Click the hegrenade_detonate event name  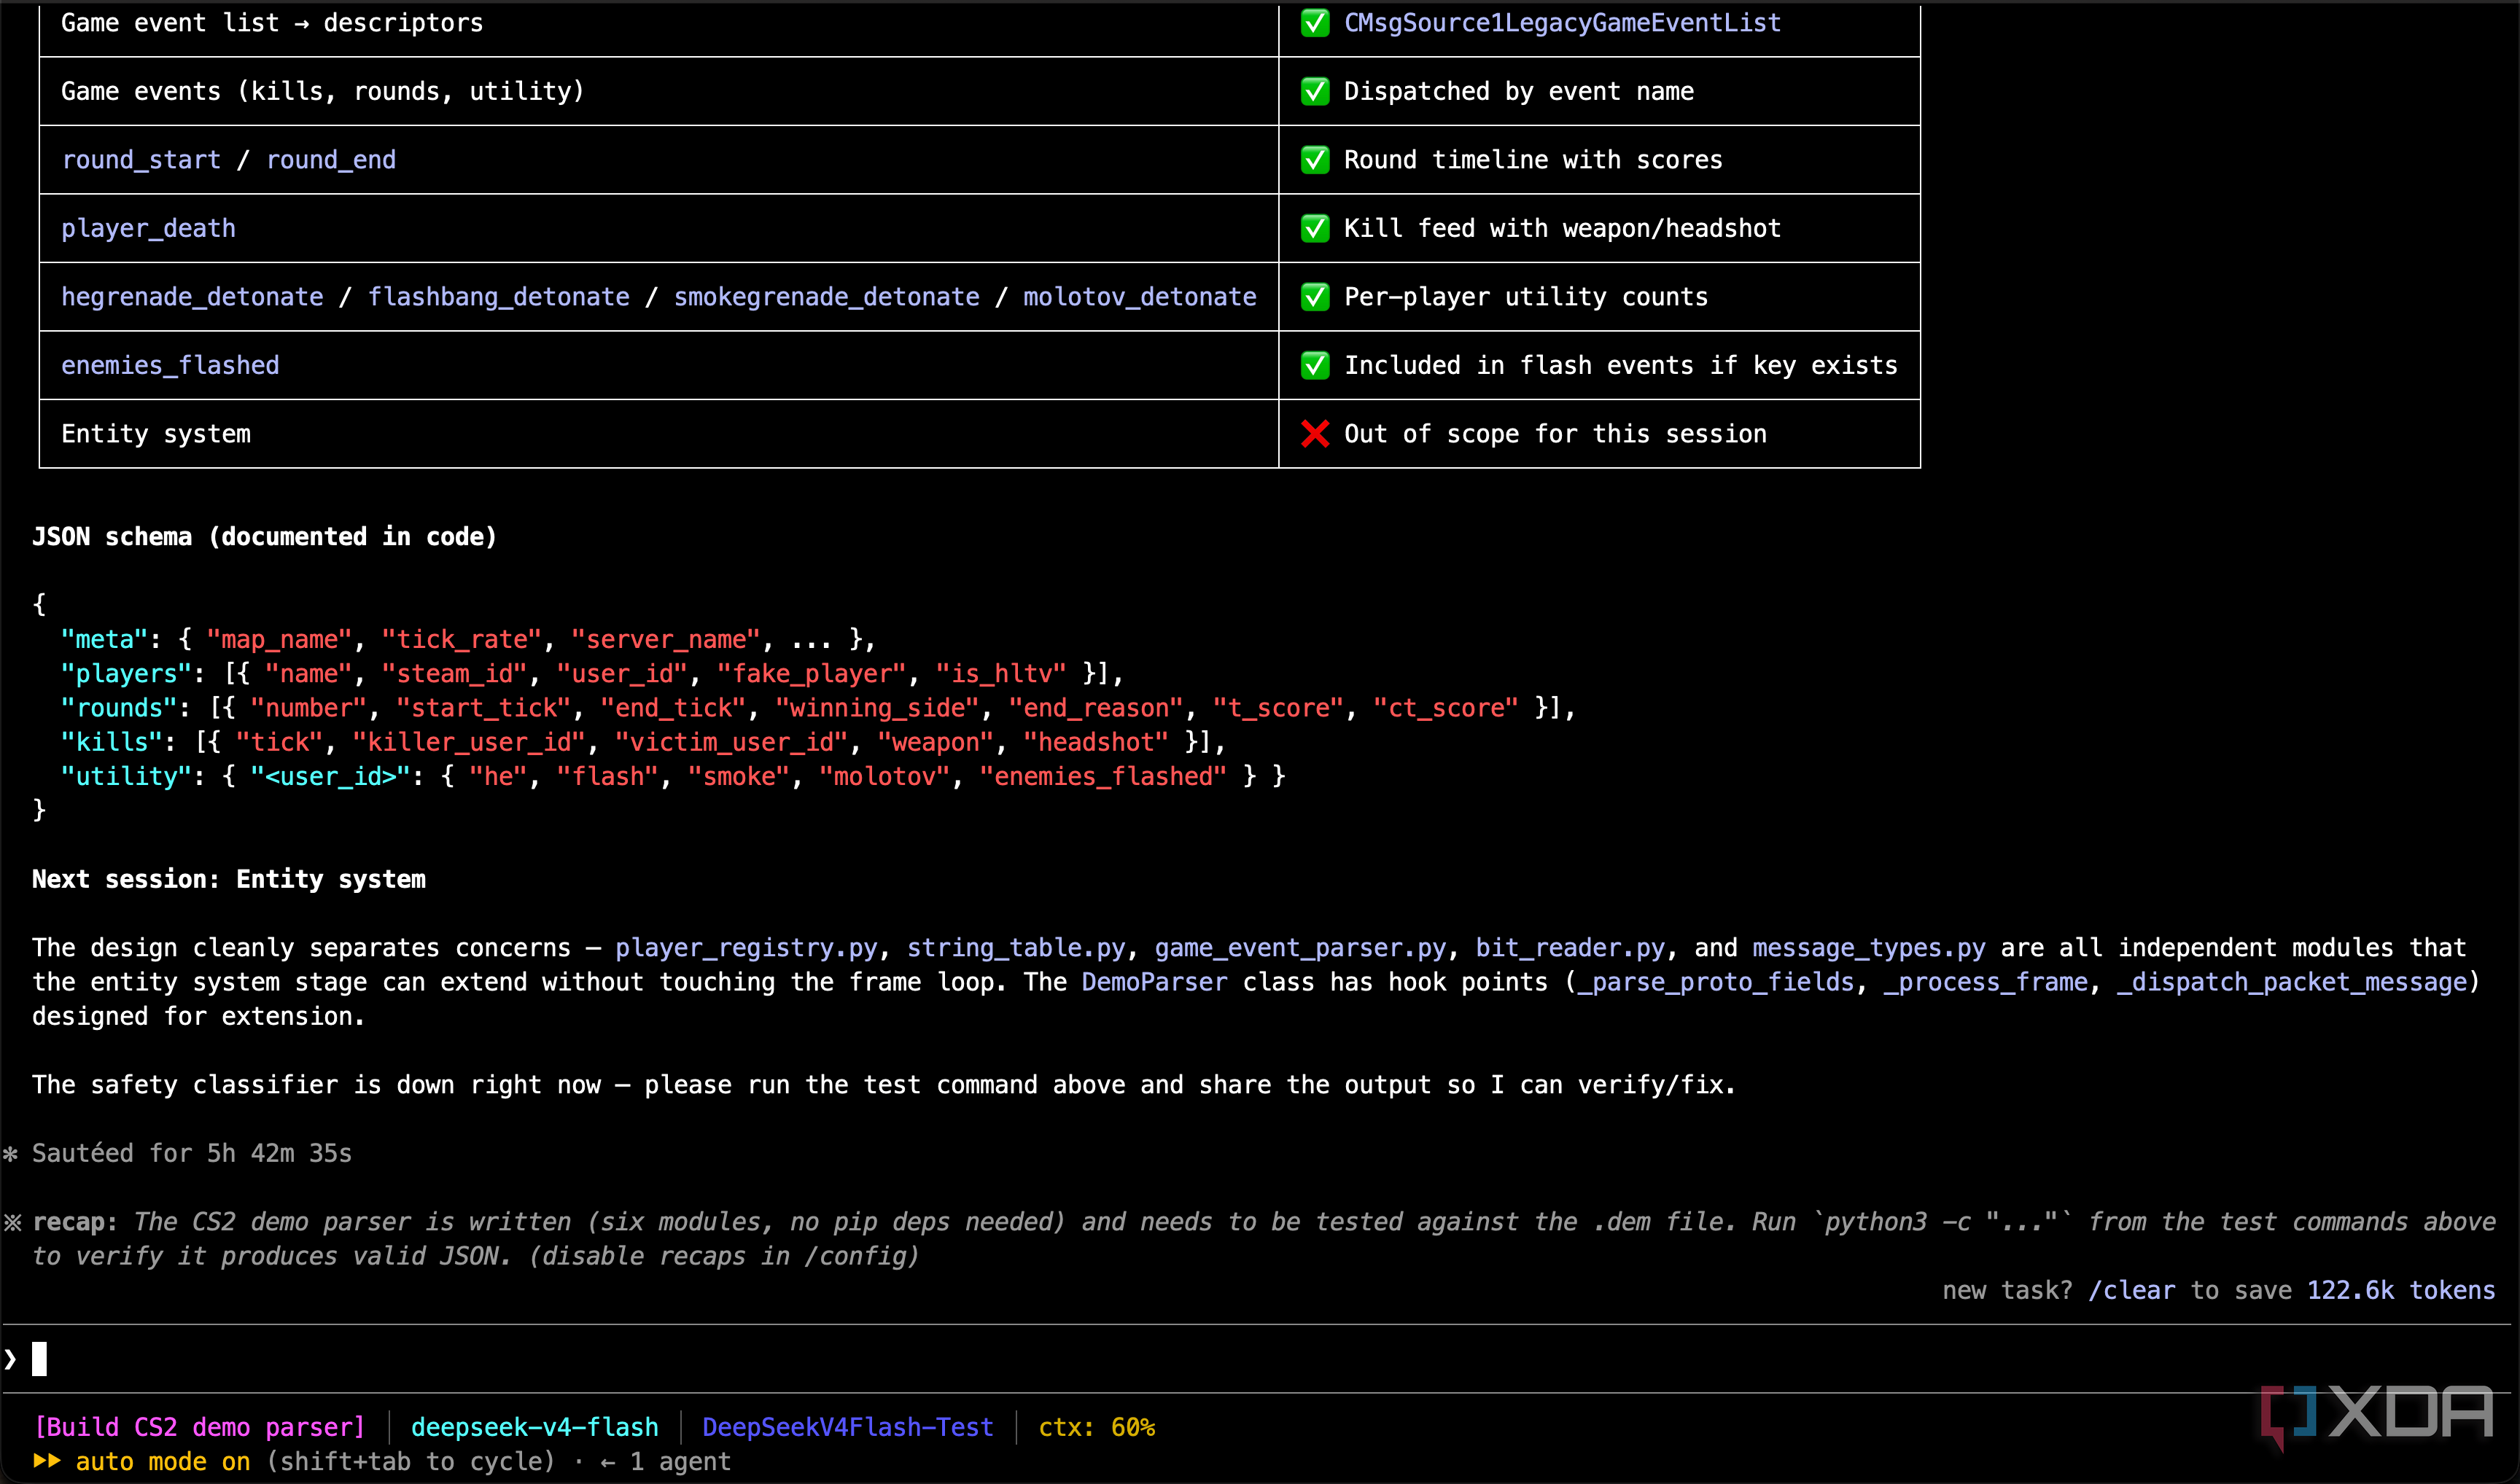pos(192,297)
